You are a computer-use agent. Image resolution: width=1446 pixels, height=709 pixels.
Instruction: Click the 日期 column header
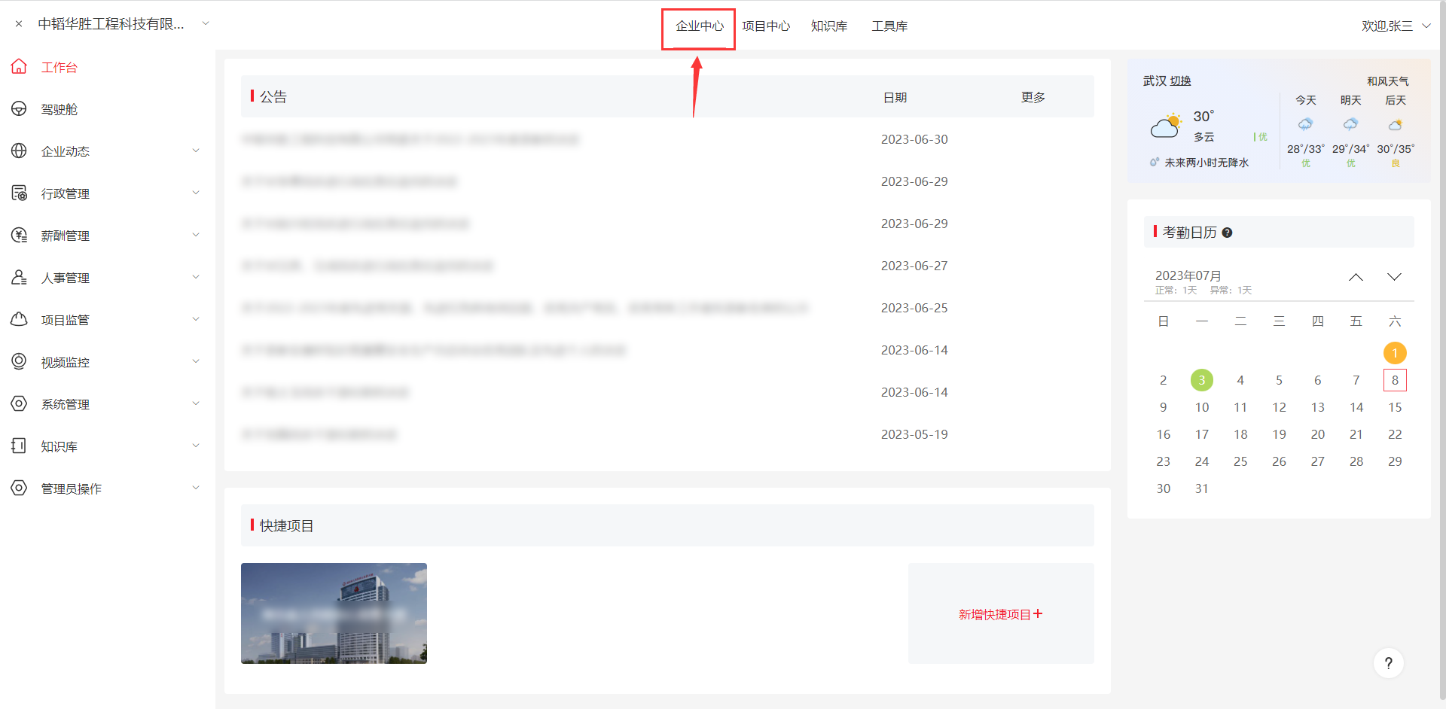pos(895,98)
